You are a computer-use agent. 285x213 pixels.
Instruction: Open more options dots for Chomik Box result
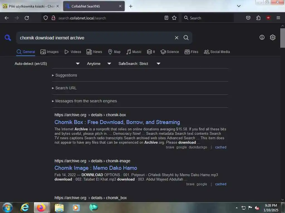click(x=211, y=148)
